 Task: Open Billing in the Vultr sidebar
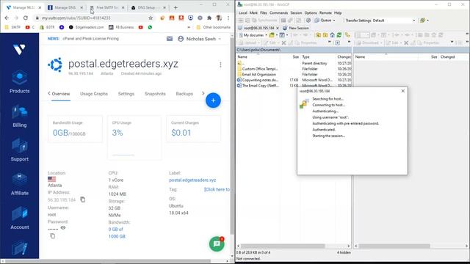20,116
